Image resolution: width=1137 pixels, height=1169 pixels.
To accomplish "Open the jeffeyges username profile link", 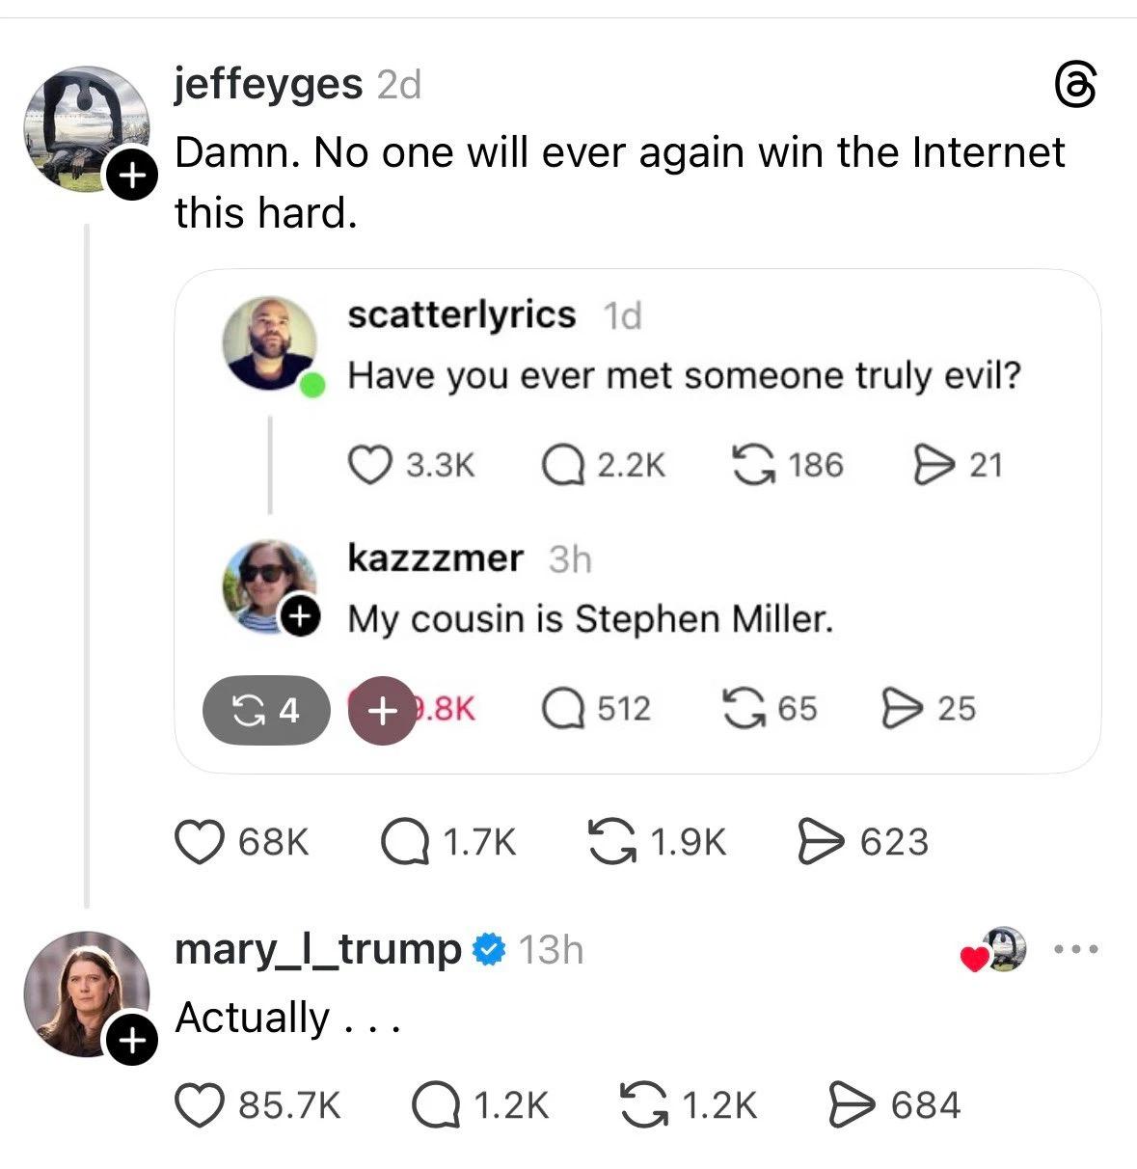I will (x=268, y=85).
